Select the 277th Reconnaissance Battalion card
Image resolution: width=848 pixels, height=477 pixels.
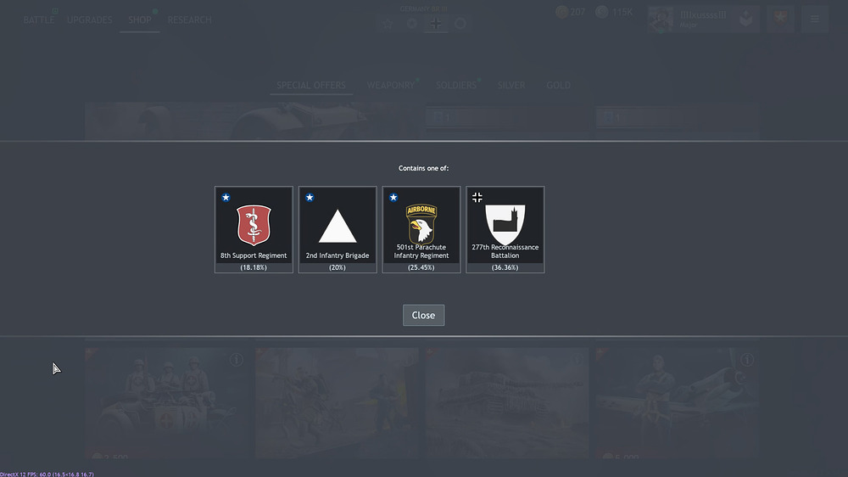tap(505, 229)
